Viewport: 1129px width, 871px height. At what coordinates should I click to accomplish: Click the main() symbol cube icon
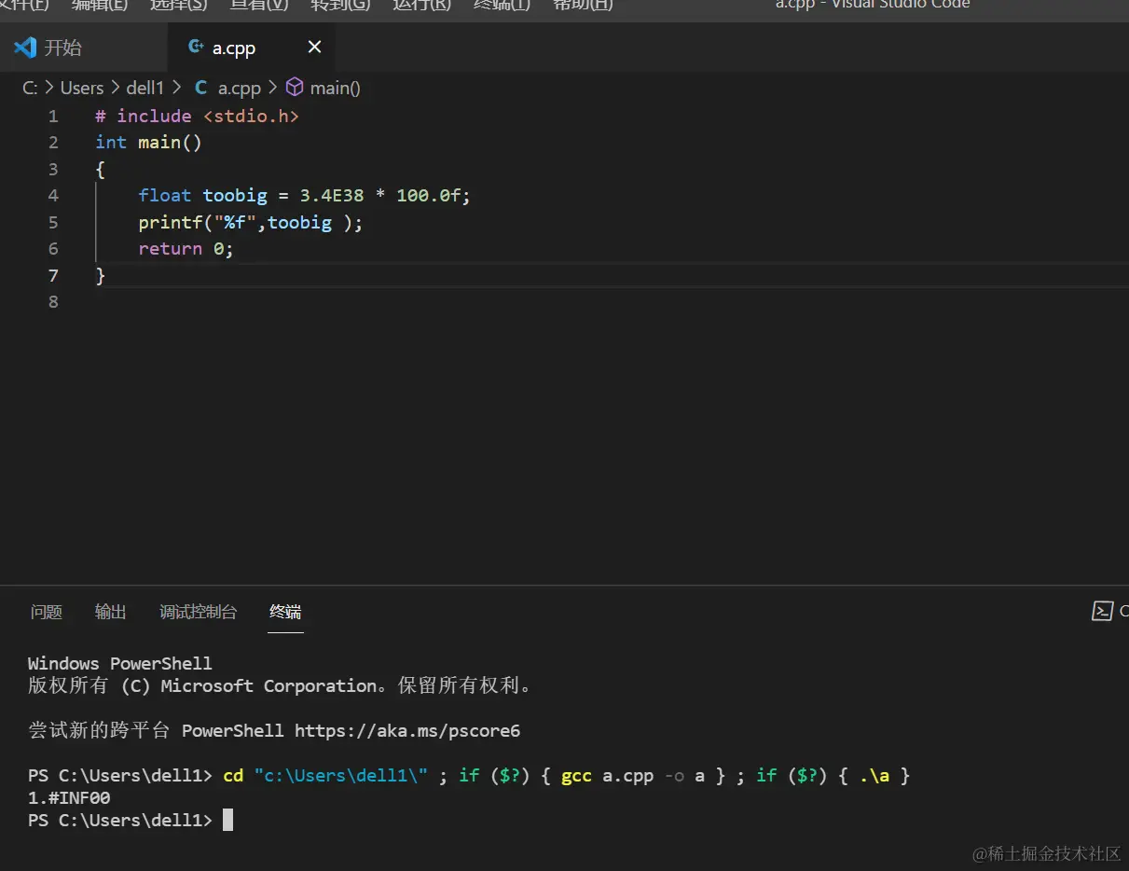(x=295, y=88)
